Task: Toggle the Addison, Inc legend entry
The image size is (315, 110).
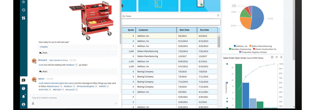Action: [x=241, y=46]
